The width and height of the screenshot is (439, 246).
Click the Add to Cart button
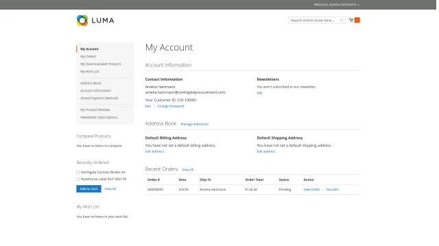click(88, 189)
